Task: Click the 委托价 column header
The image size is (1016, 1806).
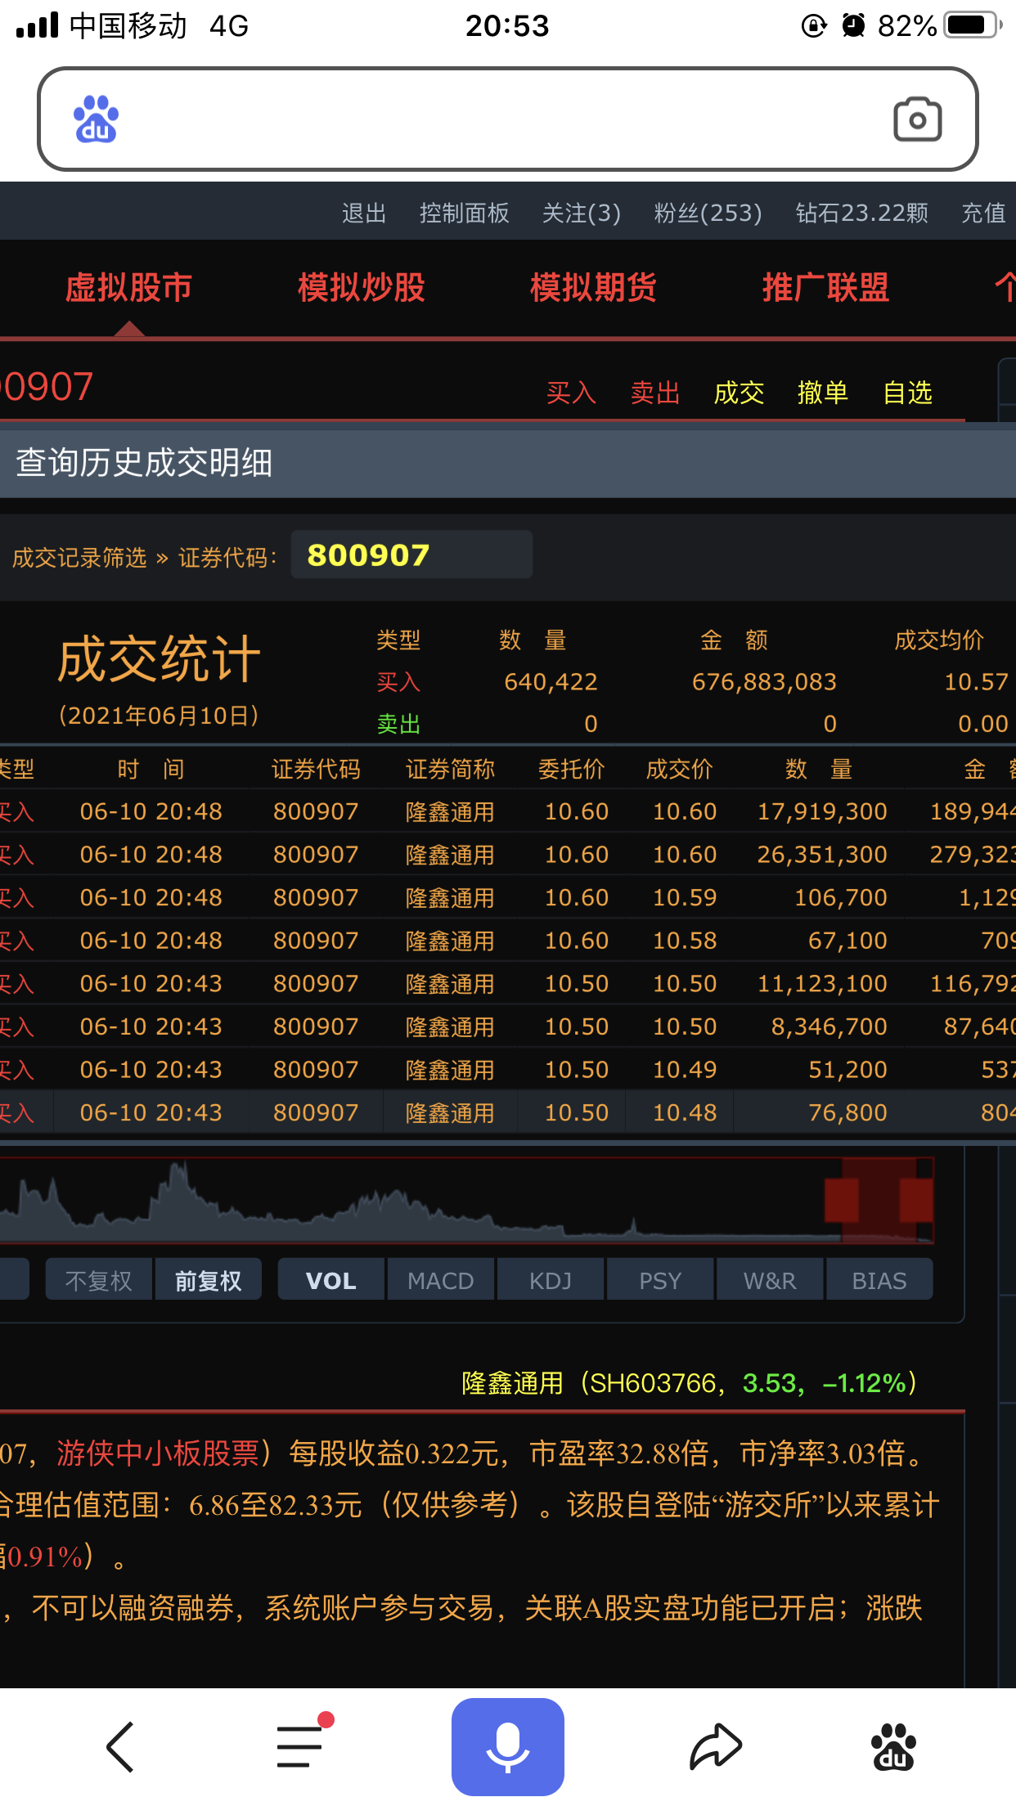Action: pyautogui.click(x=572, y=769)
